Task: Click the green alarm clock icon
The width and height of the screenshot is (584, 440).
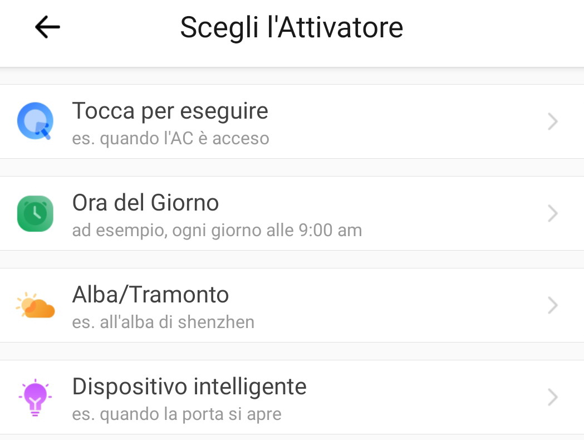Action: pos(35,213)
